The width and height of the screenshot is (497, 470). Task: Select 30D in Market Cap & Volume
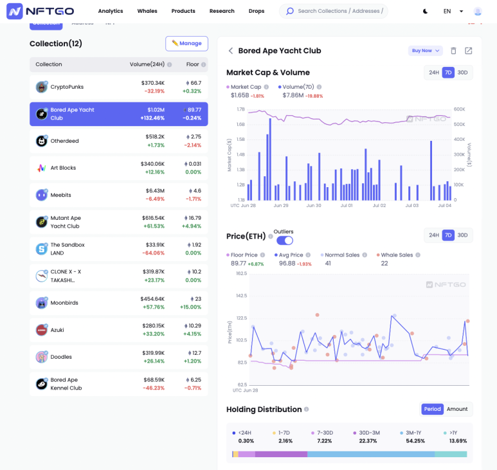tap(462, 73)
